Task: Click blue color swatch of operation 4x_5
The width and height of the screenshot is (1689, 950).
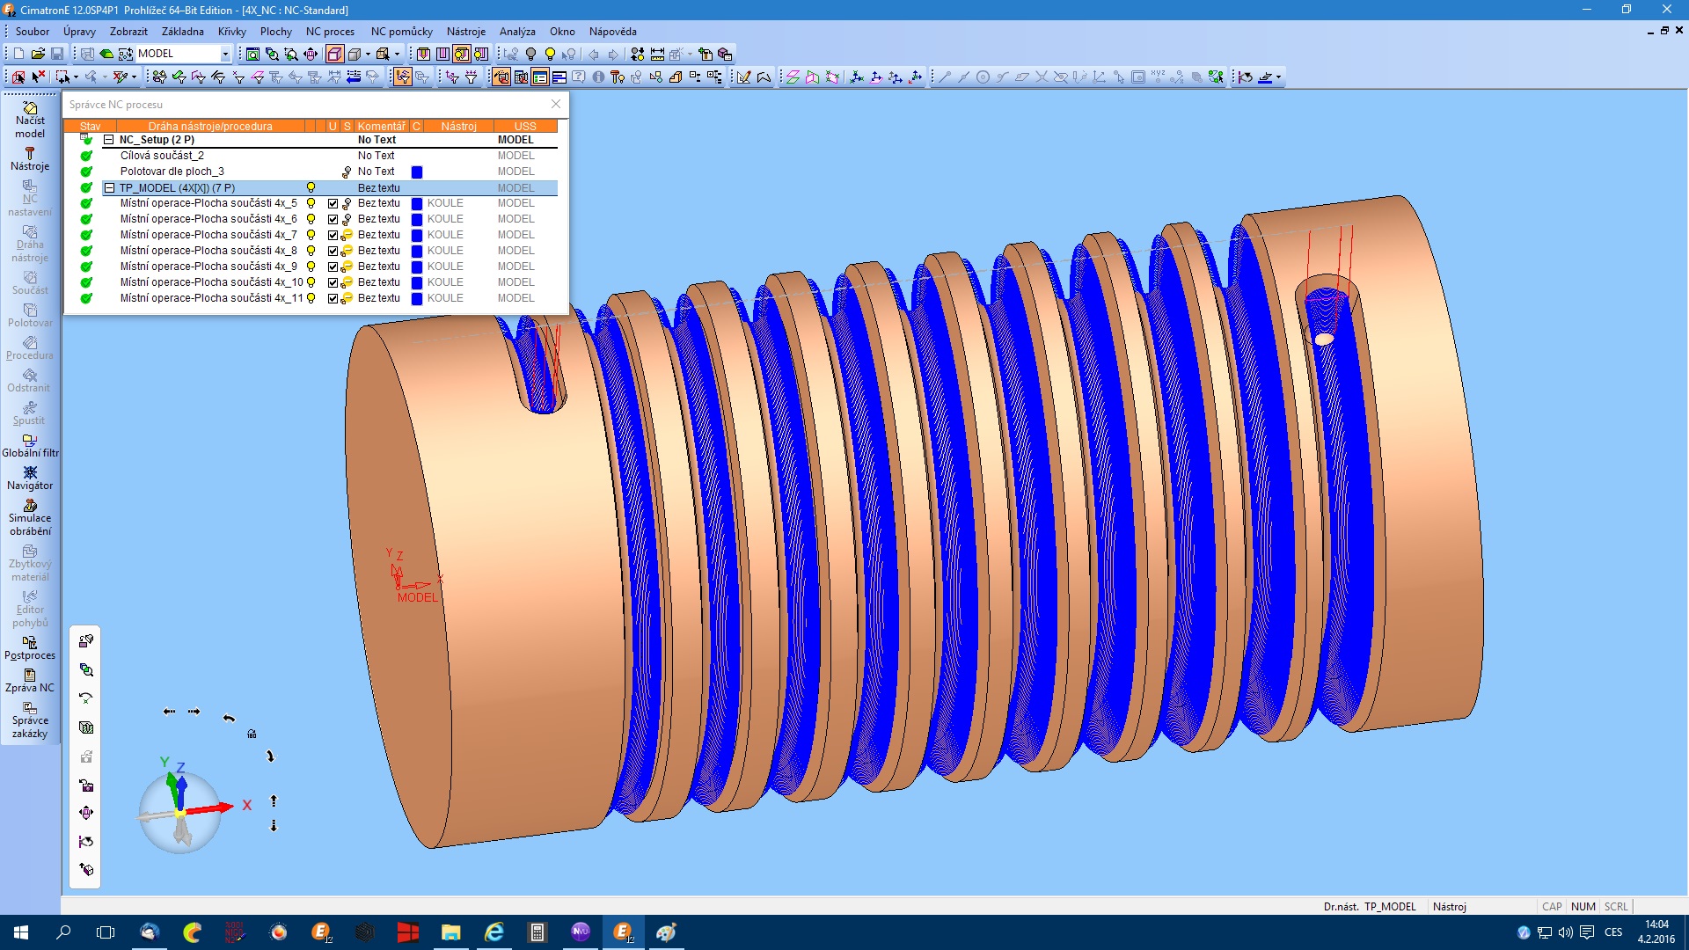Action: pos(417,203)
